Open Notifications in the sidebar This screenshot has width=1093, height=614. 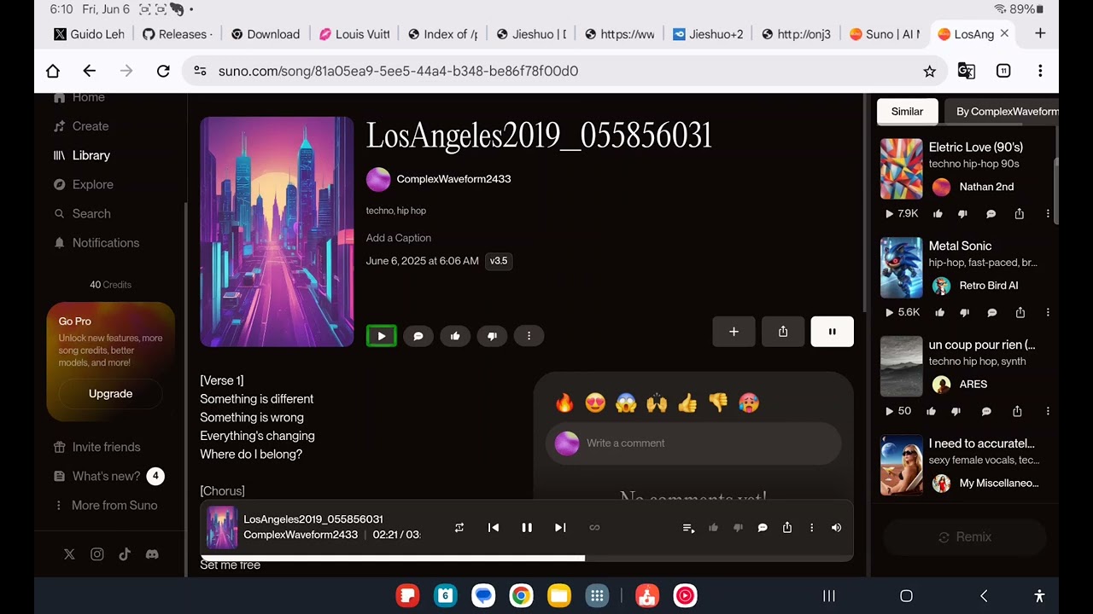pos(96,243)
